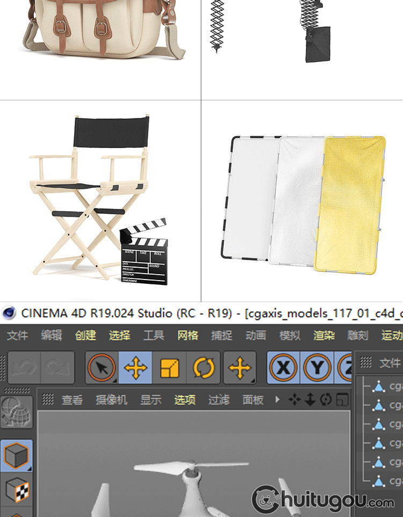Screen dimensions: 403x517
Task: Enable Texture mode checkered cube icon
Action: [x=16, y=490]
